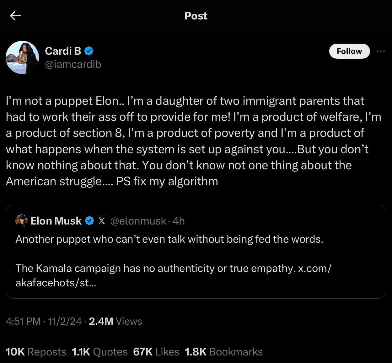This screenshot has width=392, height=363.
Task: Show the 67K Likes list
Action: 156,352
